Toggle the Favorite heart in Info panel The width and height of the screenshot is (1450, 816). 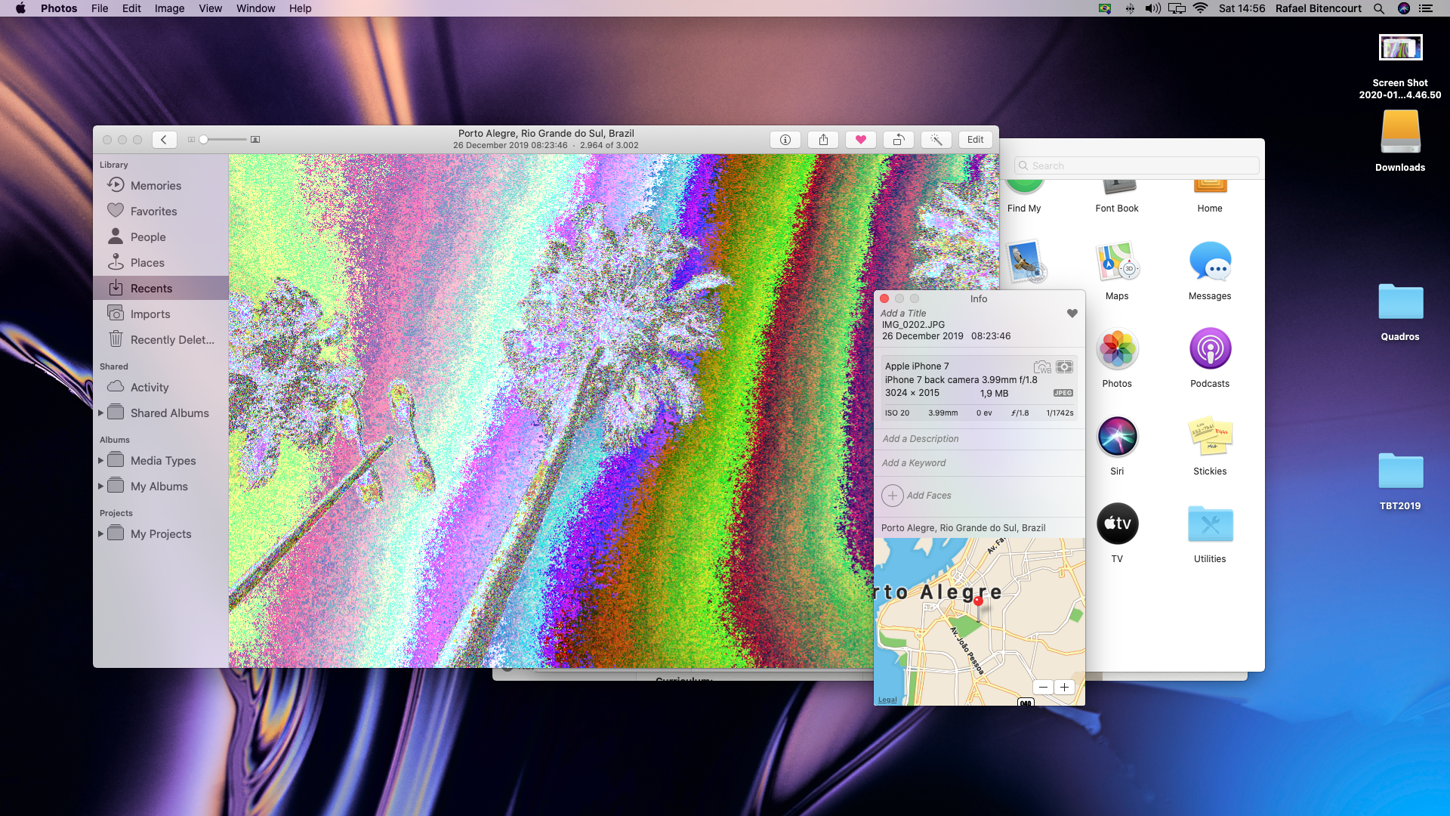[1072, 313]
